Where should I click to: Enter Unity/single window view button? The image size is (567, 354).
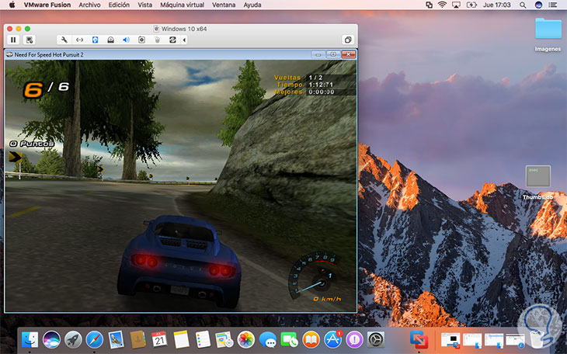[x=348, y=40]
